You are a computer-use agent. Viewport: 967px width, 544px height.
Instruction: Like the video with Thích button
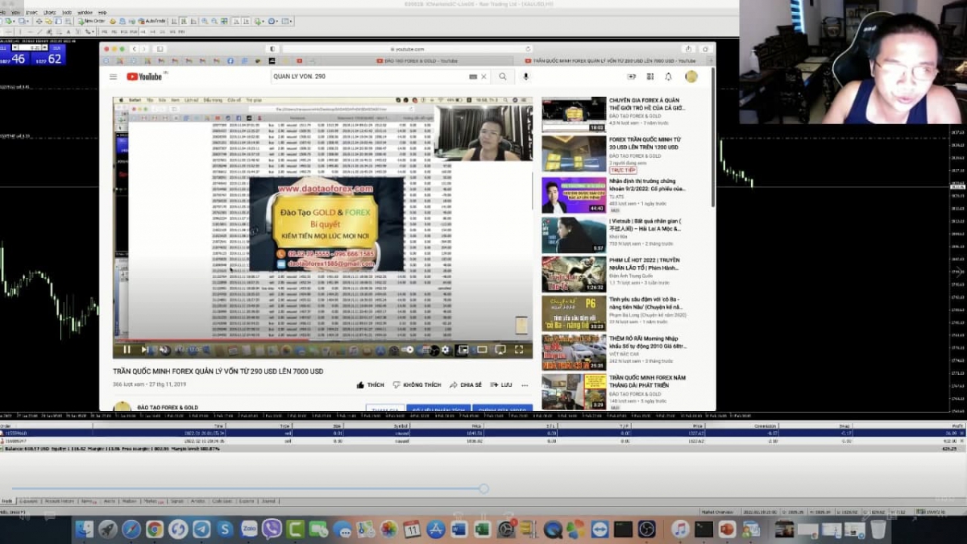tap(370, 385)
